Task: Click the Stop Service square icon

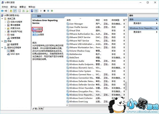Action: click(x=45, y=11)
